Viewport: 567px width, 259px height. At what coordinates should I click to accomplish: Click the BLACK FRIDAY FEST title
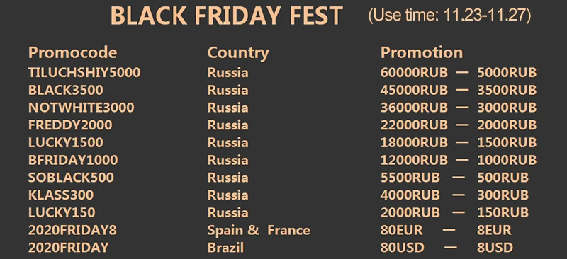tap(226, 16)
